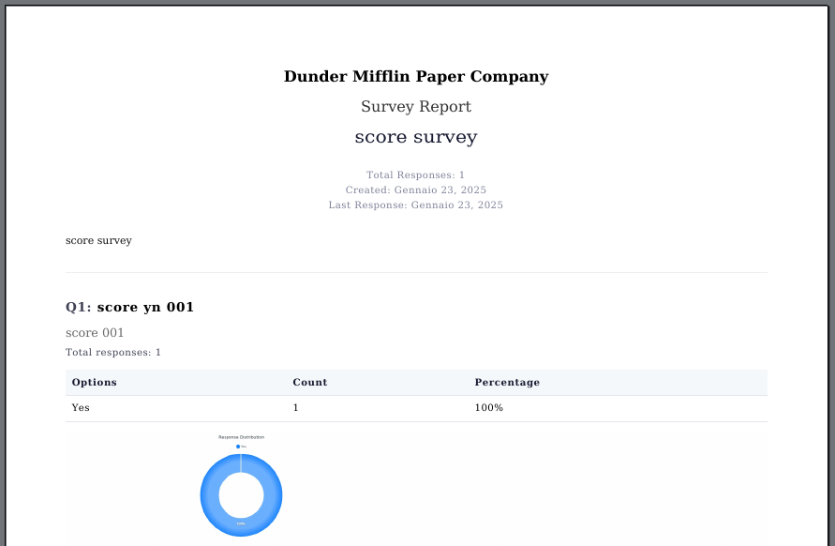This screenshot has height=546, width=835.
Task: Select the Survey Report subtitle
Action: 416,107
